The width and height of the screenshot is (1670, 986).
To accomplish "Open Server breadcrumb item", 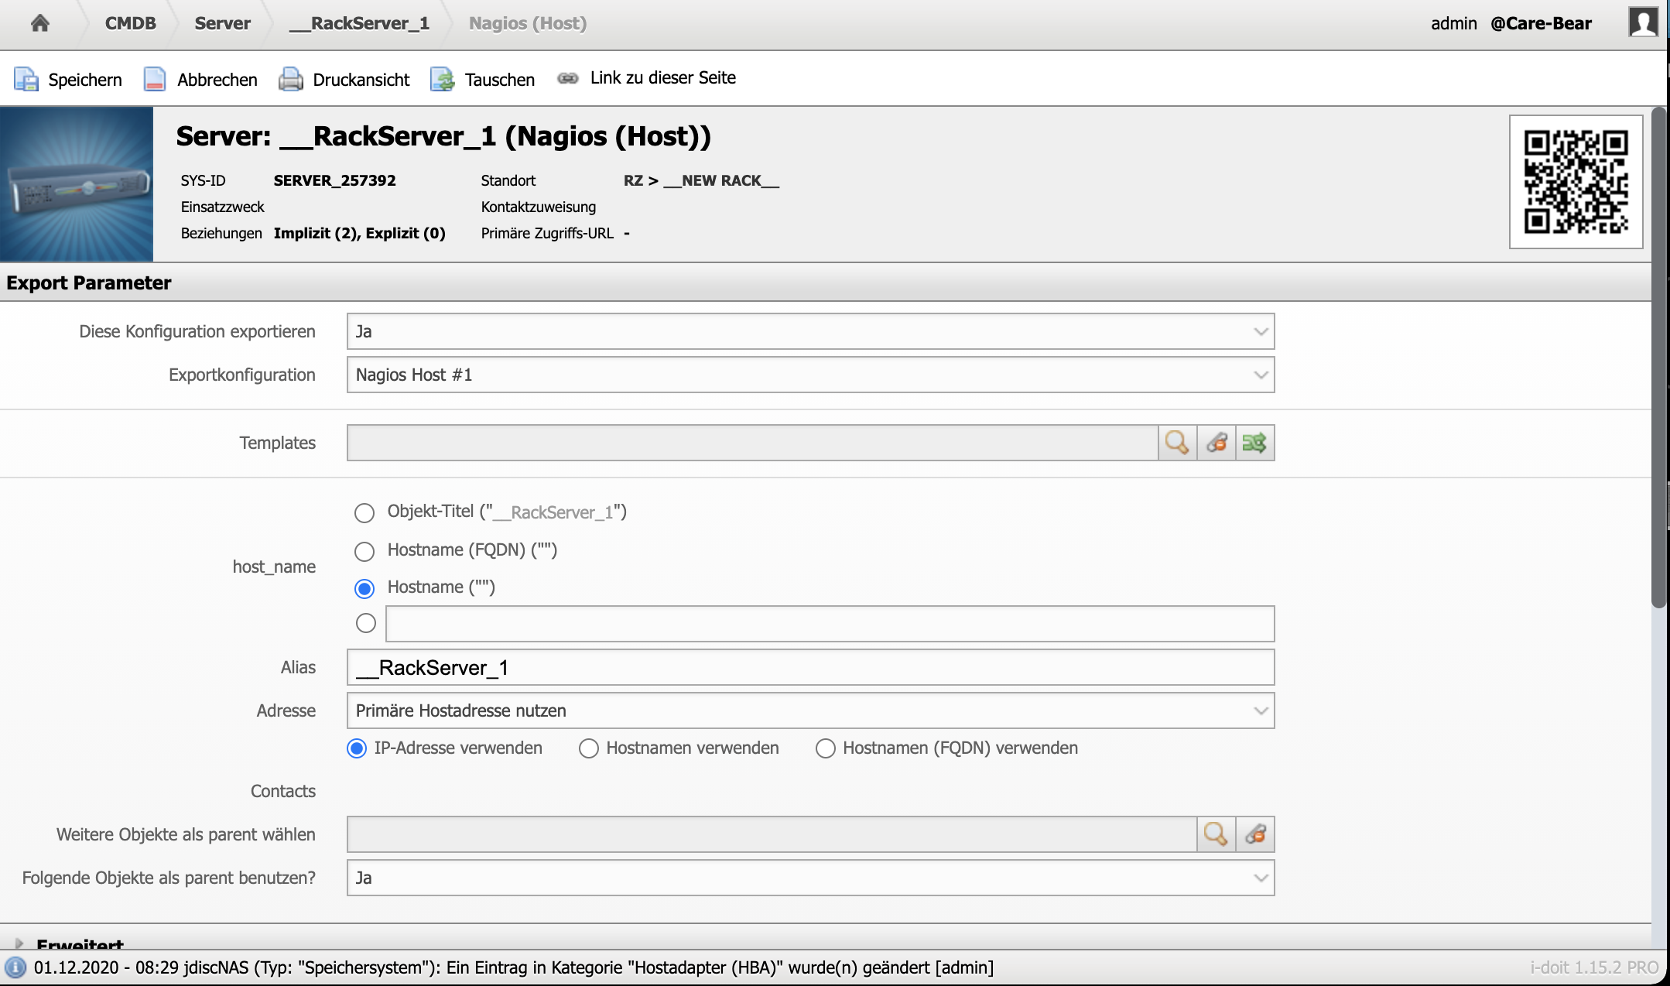I will pos(222,23).
